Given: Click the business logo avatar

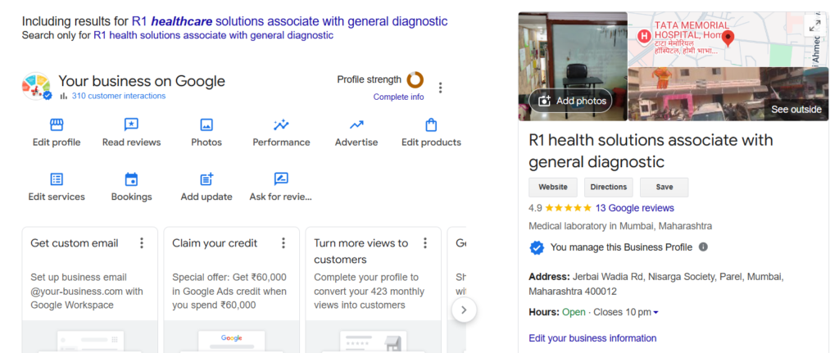Looking at the screenshot, I should [x=36, y=87].
